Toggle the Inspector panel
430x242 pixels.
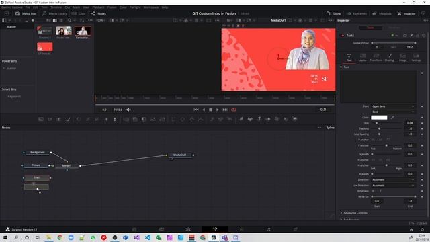[406, 13]
